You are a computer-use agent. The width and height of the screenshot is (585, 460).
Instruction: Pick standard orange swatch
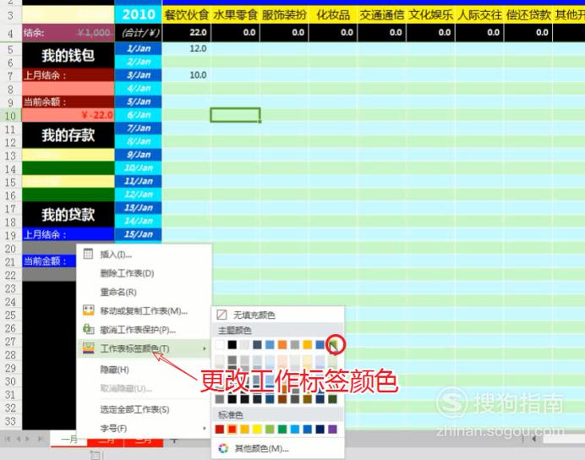245,429
